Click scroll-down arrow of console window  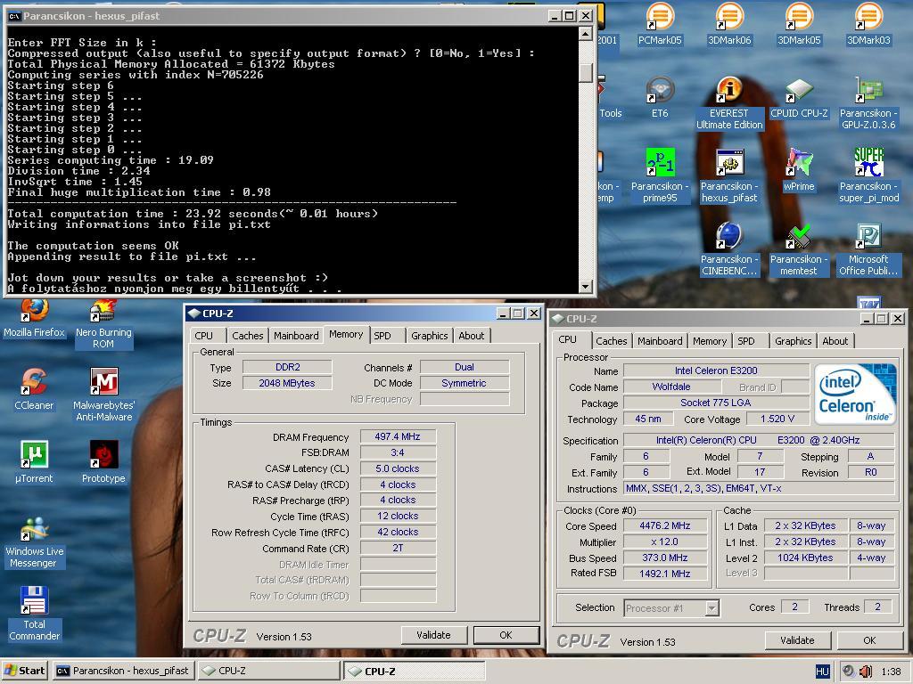[586, 286]
